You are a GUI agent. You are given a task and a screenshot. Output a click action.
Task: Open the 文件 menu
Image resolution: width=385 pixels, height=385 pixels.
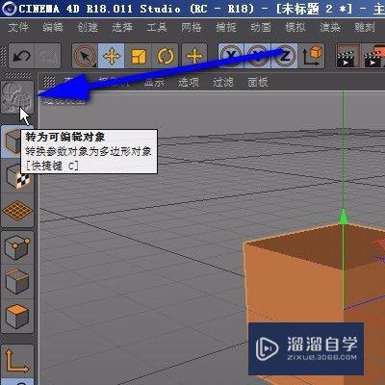coord(18,27)
